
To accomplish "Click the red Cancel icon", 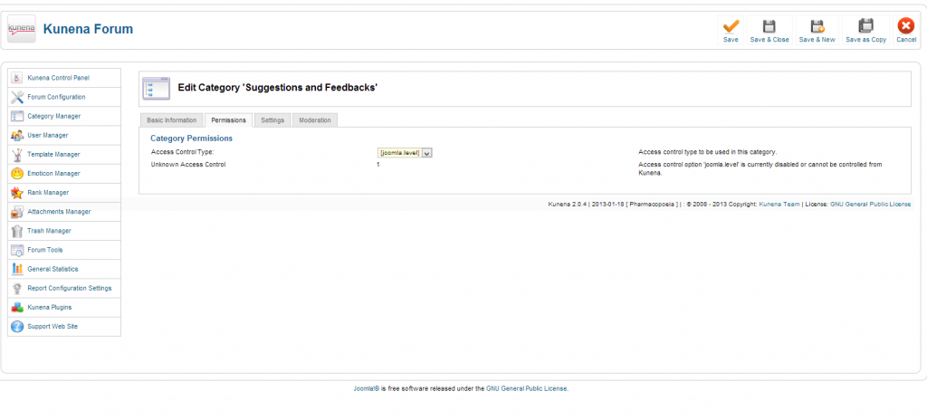I will (x=906, y=27).
